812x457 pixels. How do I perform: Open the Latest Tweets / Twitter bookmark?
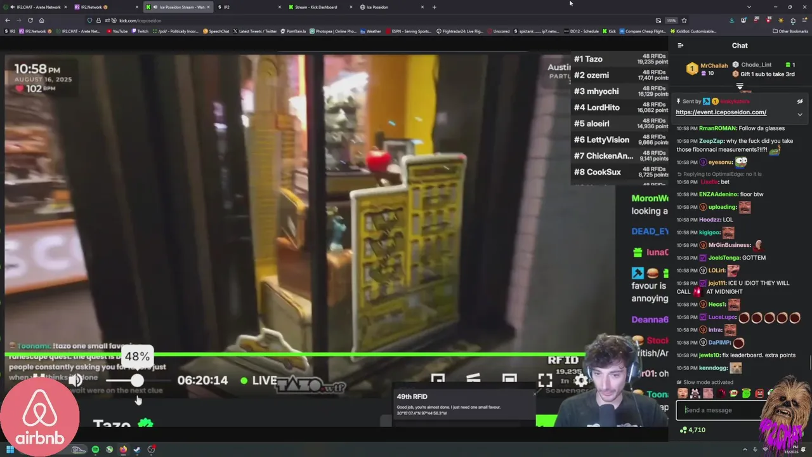(255, 31)
